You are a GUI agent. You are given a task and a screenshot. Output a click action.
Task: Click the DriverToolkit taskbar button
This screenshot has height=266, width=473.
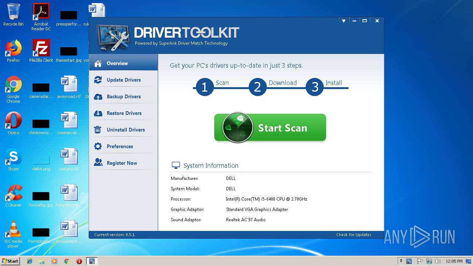(x=92, y=261)
